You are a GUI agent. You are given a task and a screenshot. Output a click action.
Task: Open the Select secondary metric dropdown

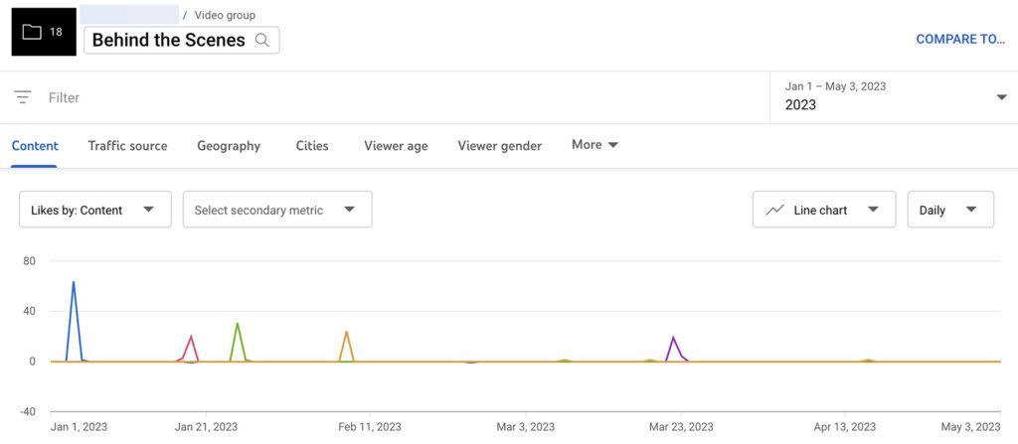[x=277, y=209]
